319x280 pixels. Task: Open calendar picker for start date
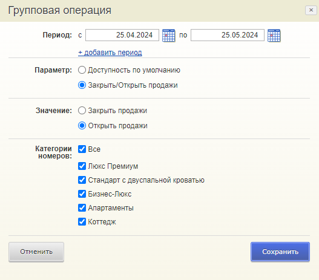pyautogui.click(x=168, y=35)
